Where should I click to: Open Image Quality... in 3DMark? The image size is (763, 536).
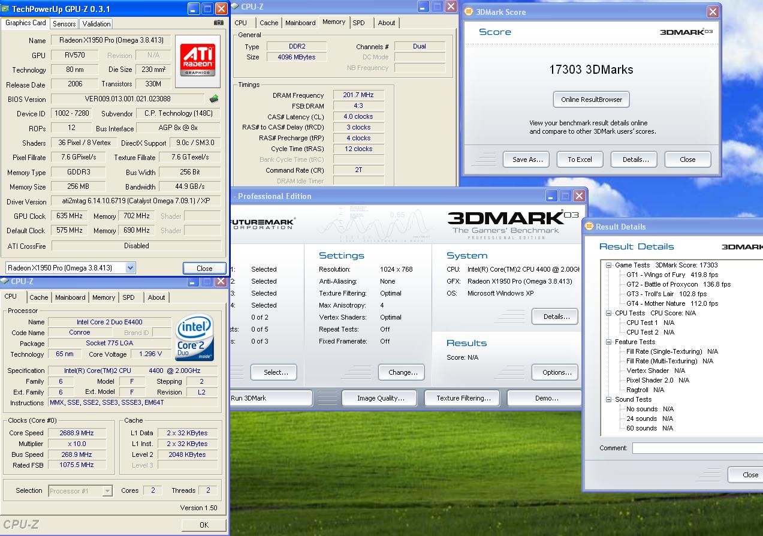pyautogui.click(x=381, y=398)
